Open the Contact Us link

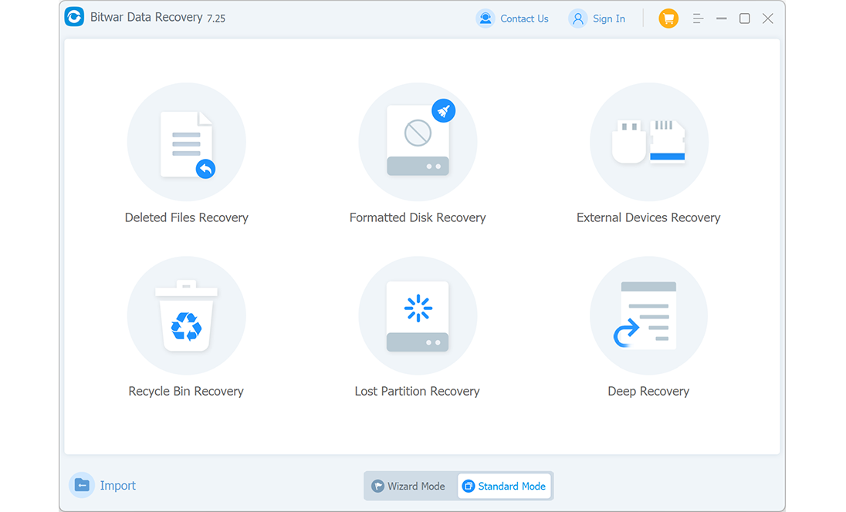pos(524,19)
